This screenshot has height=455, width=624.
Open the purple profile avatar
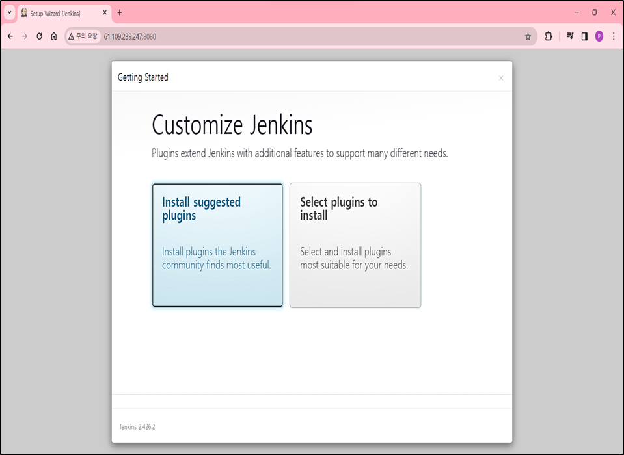[599, 36]
